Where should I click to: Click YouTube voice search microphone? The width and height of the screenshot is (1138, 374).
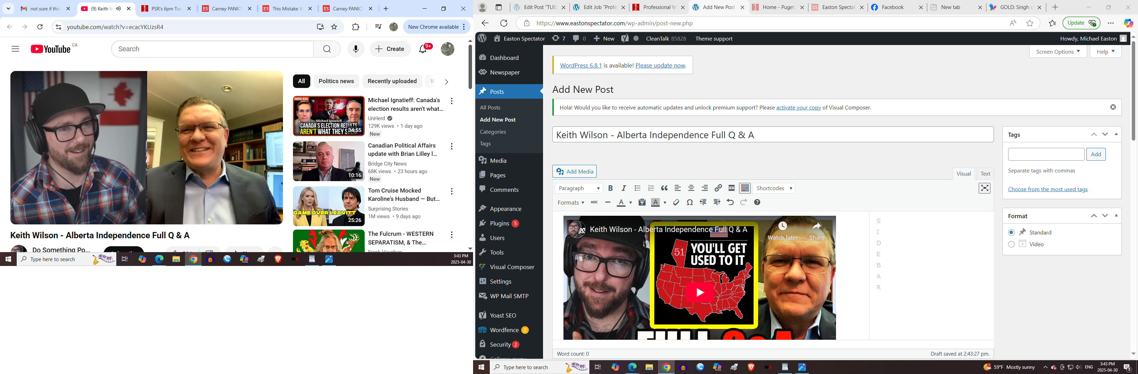coord(356,49)
